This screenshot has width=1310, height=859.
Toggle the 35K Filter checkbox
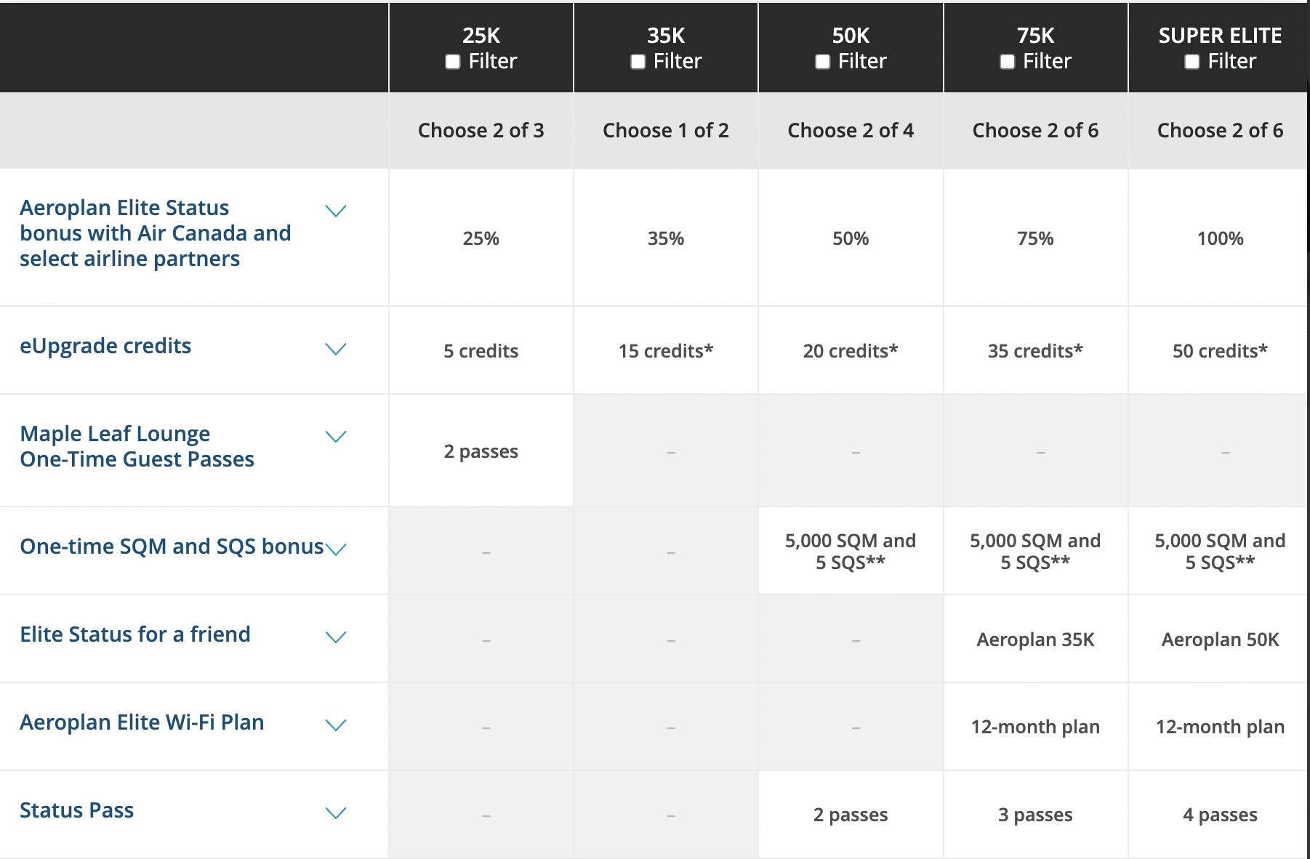pyautogui.click(x=638, y=62)
